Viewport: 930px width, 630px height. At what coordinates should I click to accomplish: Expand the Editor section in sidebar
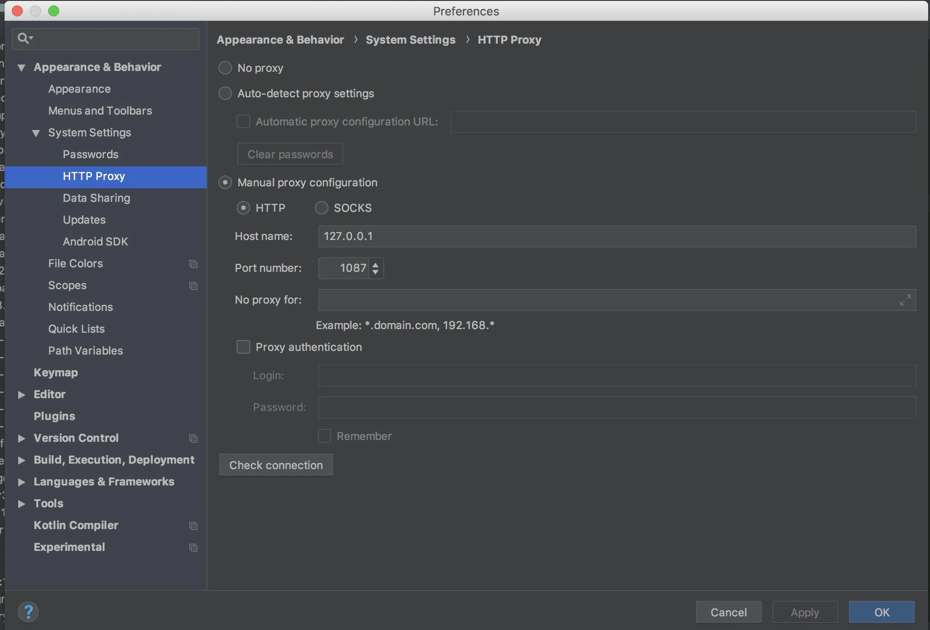(21, 394)
